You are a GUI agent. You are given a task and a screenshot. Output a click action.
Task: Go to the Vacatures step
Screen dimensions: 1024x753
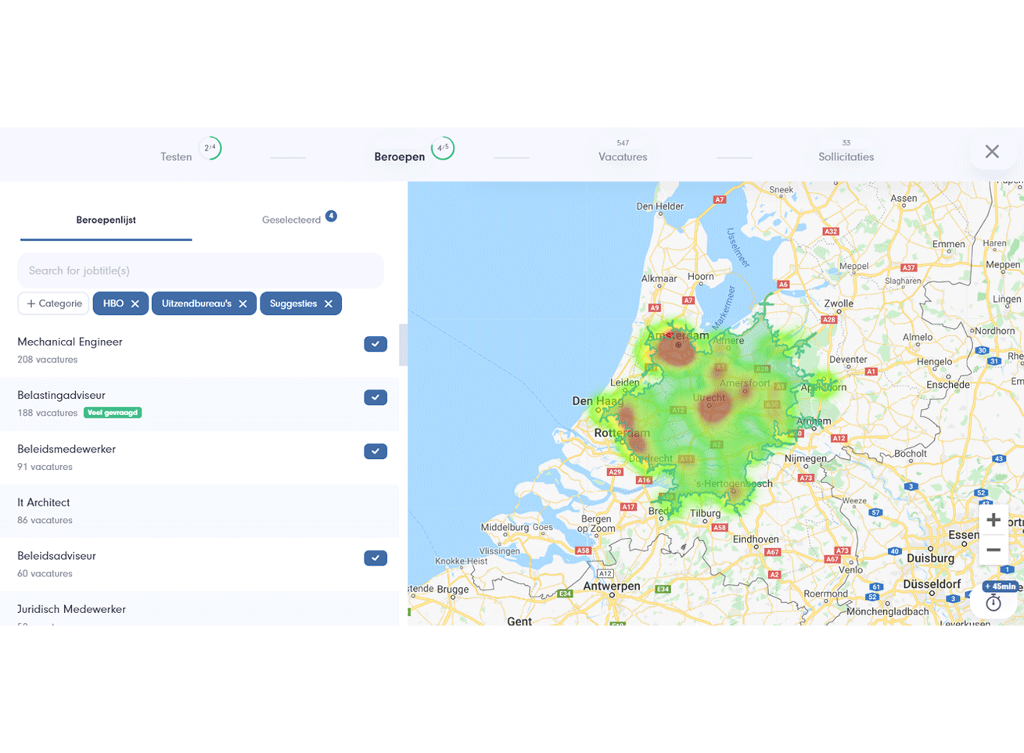(623, 157)
